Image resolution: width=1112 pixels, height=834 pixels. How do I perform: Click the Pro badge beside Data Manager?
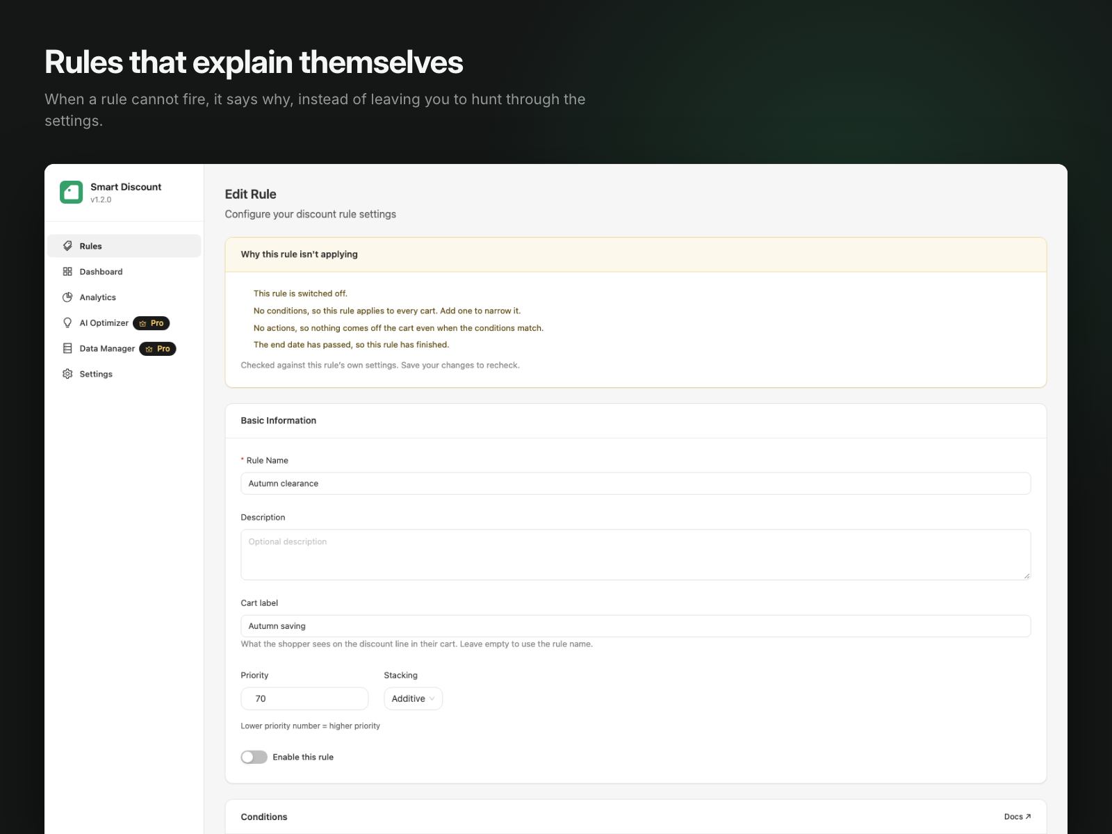click(158, 349)
